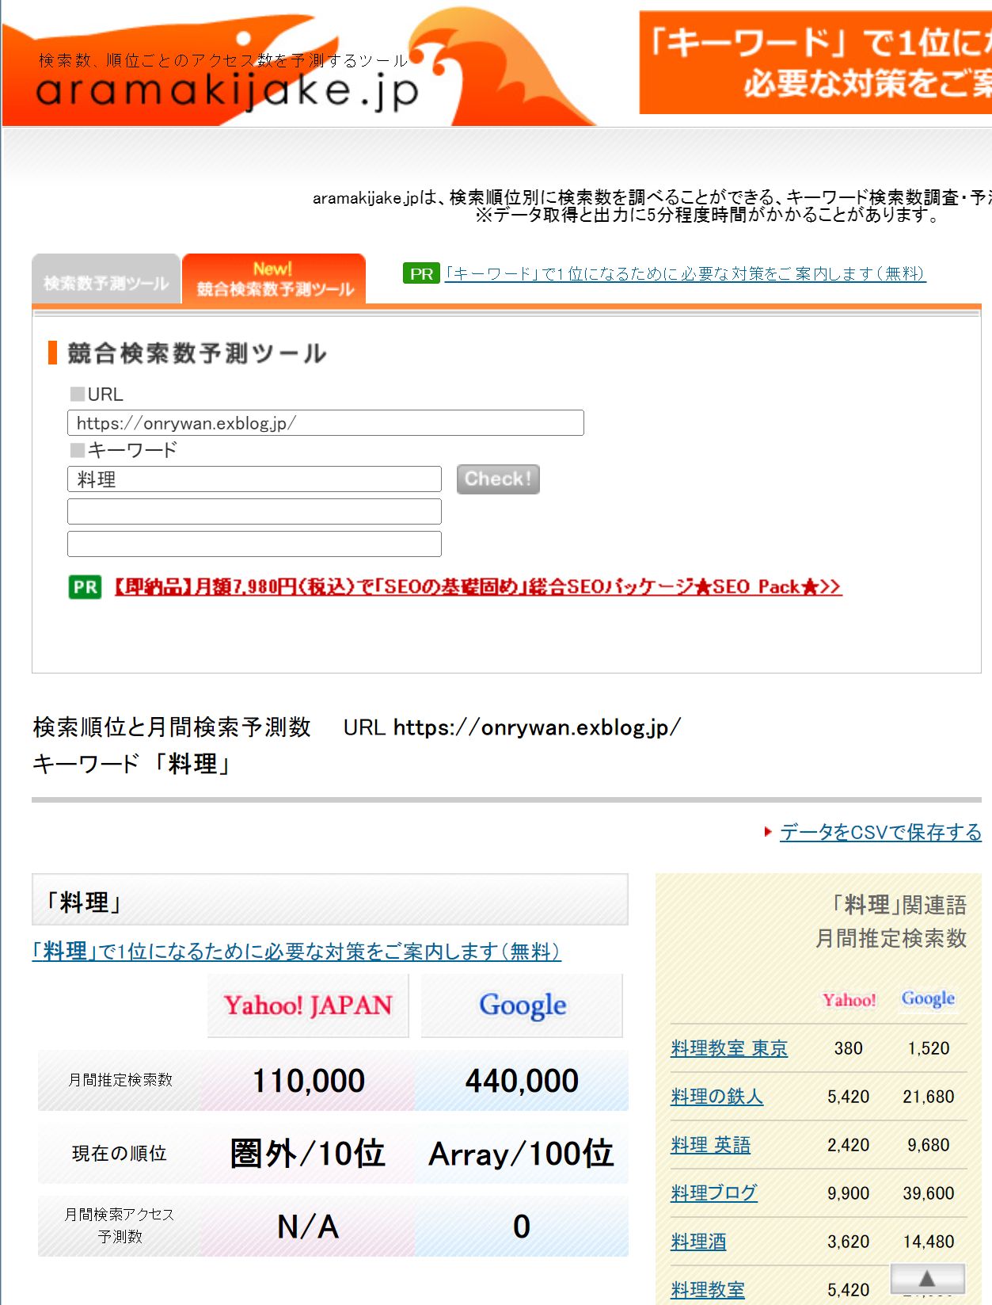Image resolution: width=992 pixels, height=1305 pixels.
Task: Open related keyword 料理酒
Action: 698,1242
